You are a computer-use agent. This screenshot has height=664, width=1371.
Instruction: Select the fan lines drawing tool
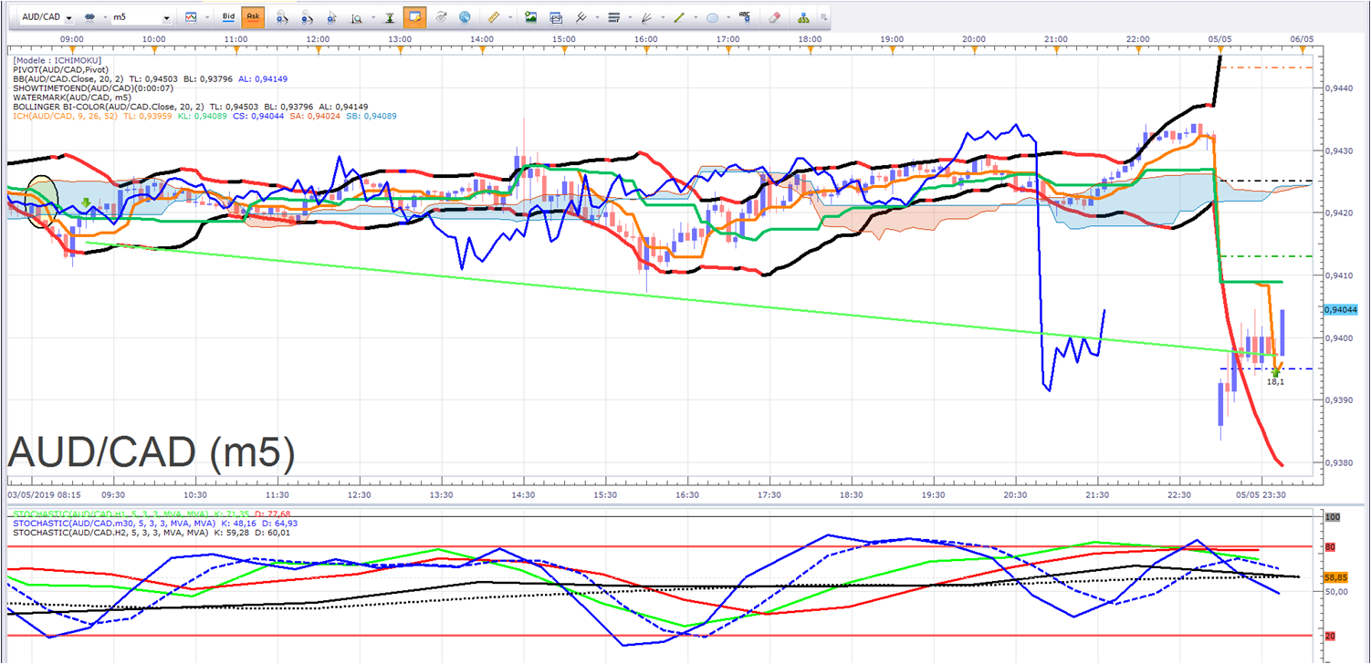click(x=646, y=17)
